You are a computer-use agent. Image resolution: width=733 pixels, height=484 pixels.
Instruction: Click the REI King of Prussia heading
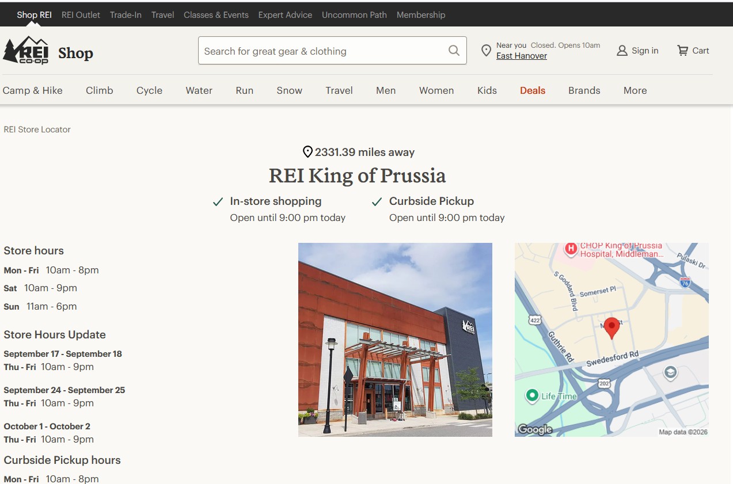point(358,176)
